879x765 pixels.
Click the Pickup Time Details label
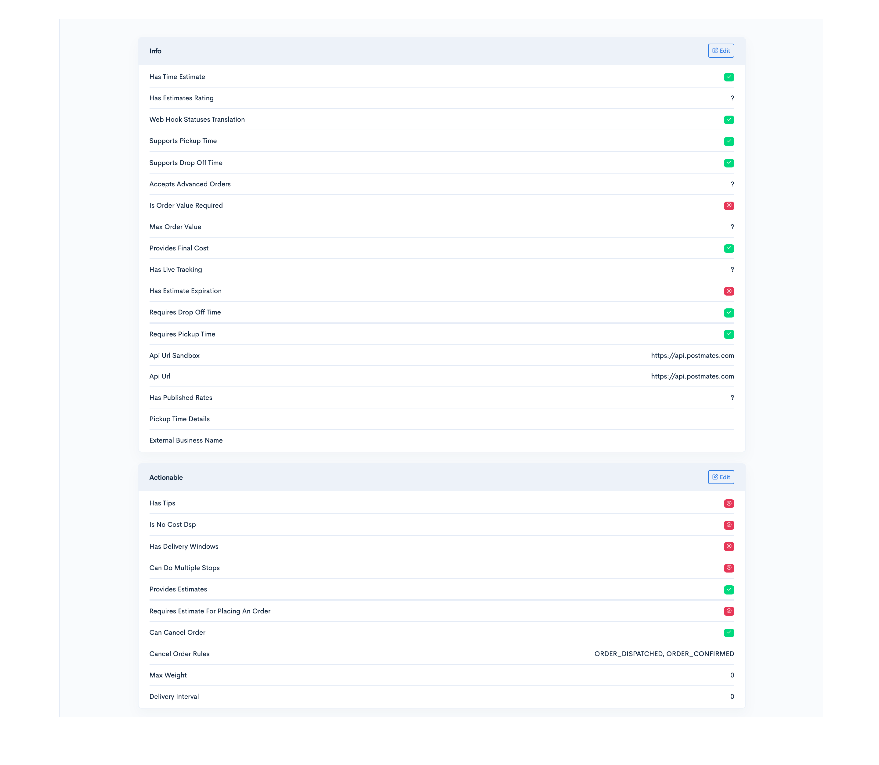[179, 419]
